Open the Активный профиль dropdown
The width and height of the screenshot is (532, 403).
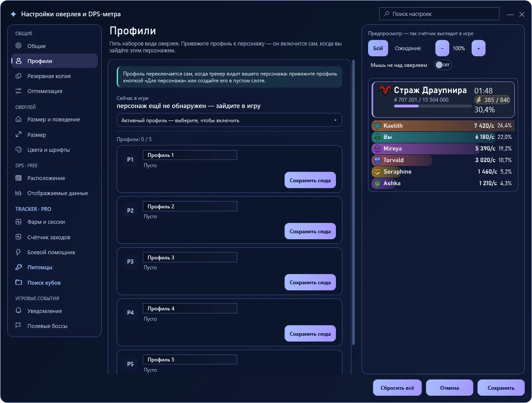click(230, 120)
